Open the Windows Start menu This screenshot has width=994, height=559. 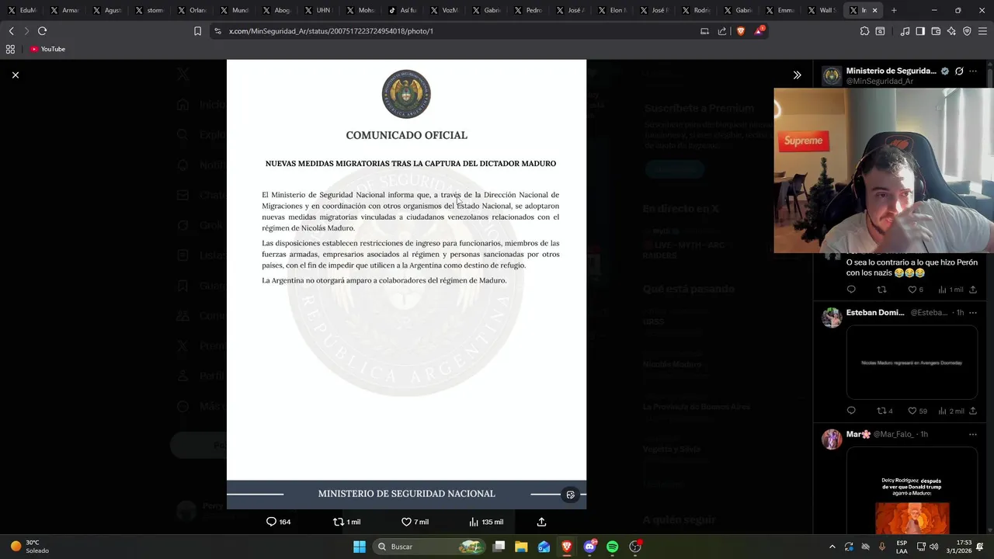360,547
